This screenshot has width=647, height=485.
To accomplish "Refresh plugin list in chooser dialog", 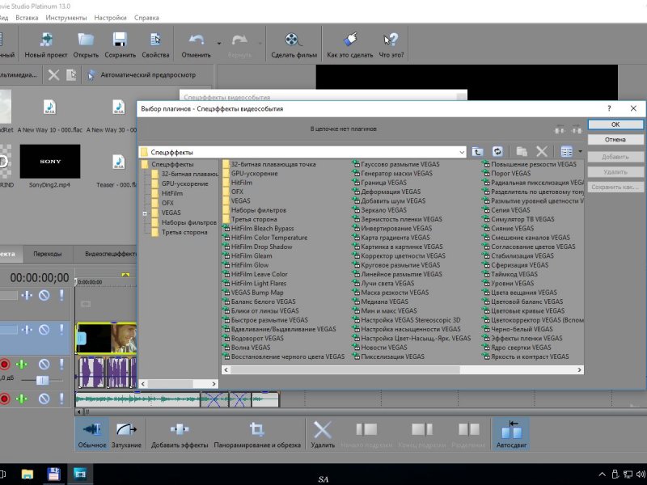I will point(497,152).
